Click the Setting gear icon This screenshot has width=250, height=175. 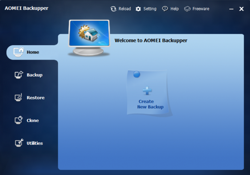(x=138, y=9)
